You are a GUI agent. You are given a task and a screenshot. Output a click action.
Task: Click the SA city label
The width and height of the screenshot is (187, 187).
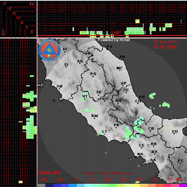click(x=153, y=160)
